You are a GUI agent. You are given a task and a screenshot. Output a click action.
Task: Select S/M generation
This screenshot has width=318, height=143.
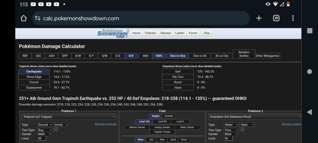tap(104, 56)
